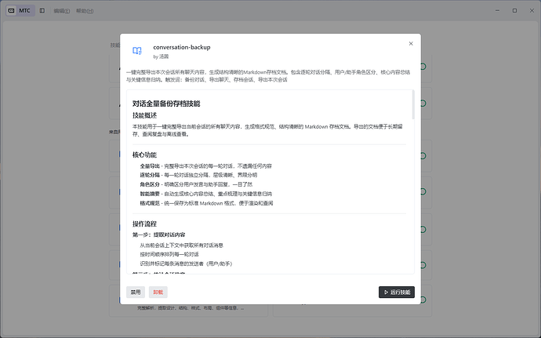
Task: Click the line "识别并标记每条消息的发送者（用户/助手）"
Action: [x=186, y=263]
